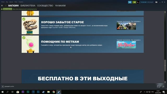
Task: Open the СООБЩЕСТВО tab
Action: [45, 5]
